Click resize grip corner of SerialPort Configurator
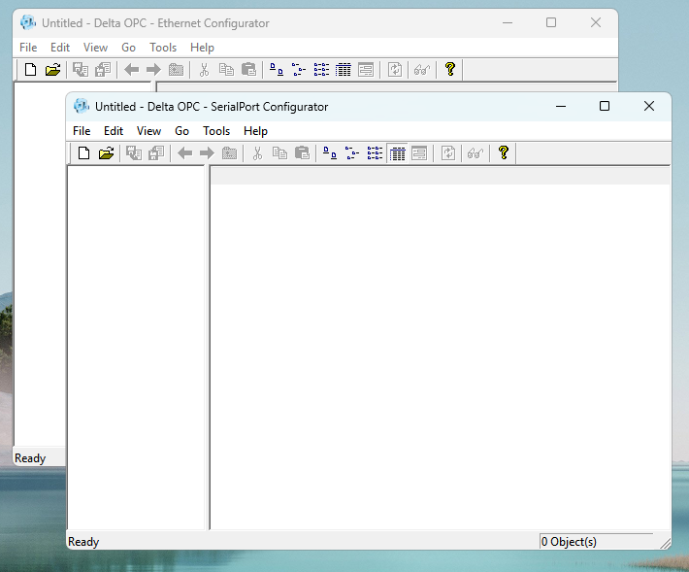689x572 pixels. 666,544
